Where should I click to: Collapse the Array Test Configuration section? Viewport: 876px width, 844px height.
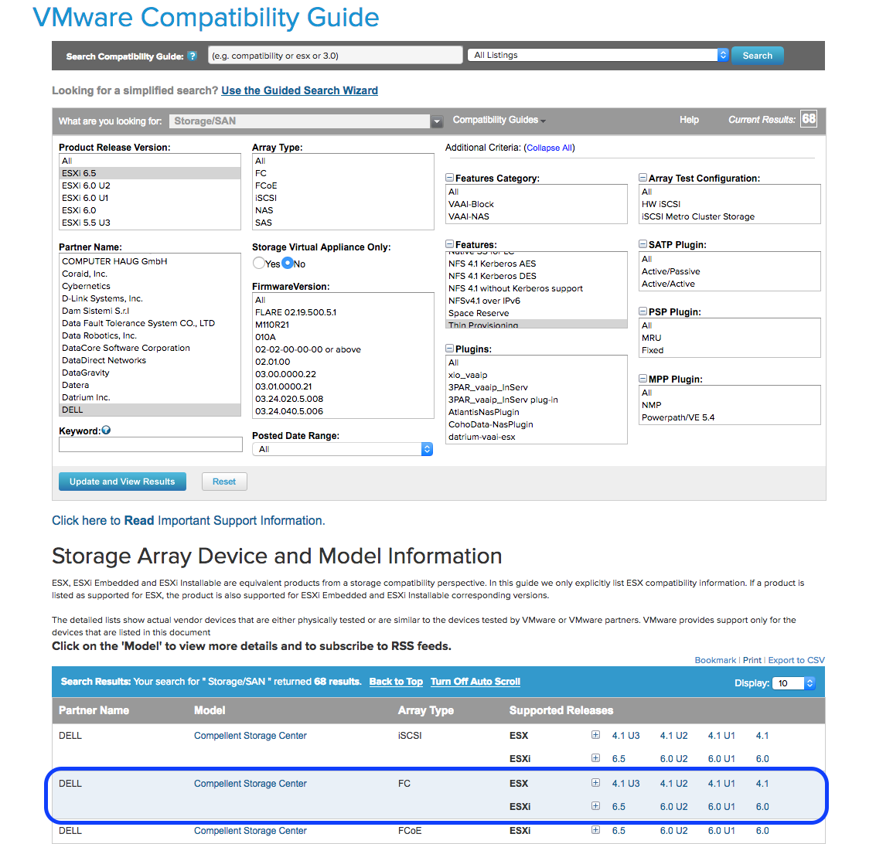coord(643,178)
